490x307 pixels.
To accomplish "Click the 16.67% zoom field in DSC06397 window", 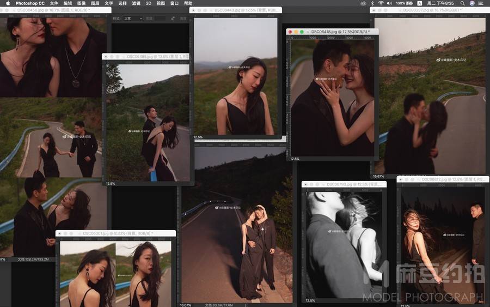I will 378,176.
